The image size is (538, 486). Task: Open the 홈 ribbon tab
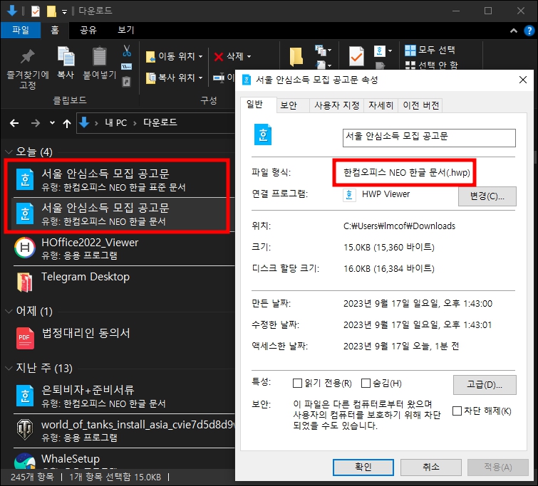55,31
